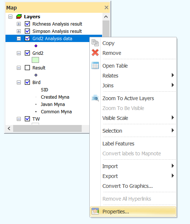Click the Properties hand icon
This screenshot has width=190, height=224.
point(95,211)
